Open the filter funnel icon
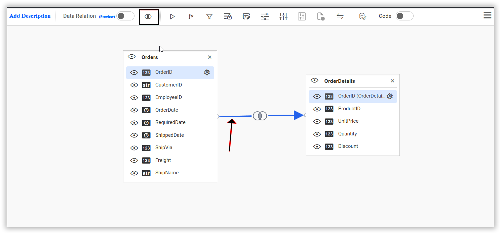501x234 pixels. click(x=209, y=16)
